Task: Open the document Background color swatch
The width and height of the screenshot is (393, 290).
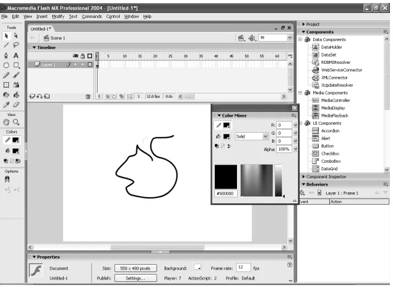Action: tap(197, 267)
